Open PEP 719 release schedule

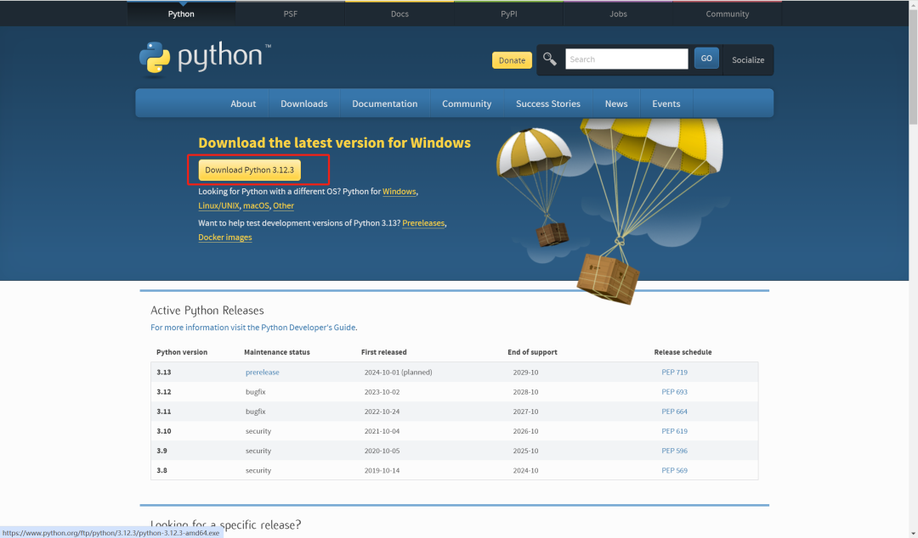674,373
